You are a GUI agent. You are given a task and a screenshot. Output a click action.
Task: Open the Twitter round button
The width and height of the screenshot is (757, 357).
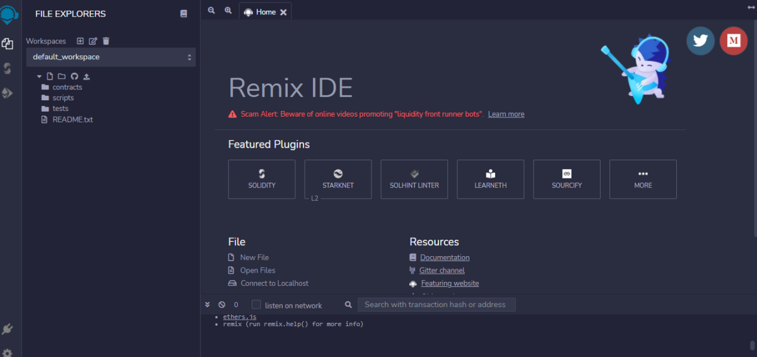(700, 40)
